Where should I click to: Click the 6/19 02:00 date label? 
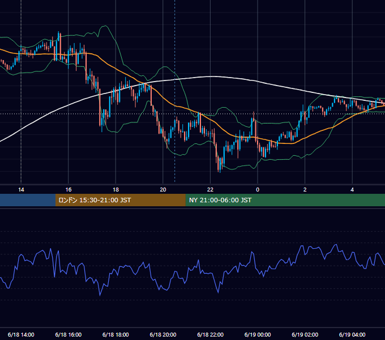[305, 334]
